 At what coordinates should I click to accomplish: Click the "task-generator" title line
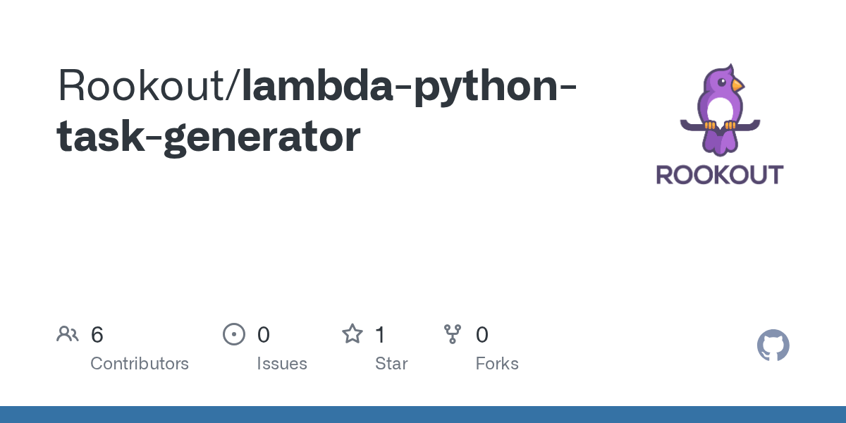208,136
